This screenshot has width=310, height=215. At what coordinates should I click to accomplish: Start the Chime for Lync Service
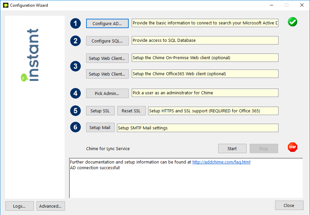[x=232, y=148]
